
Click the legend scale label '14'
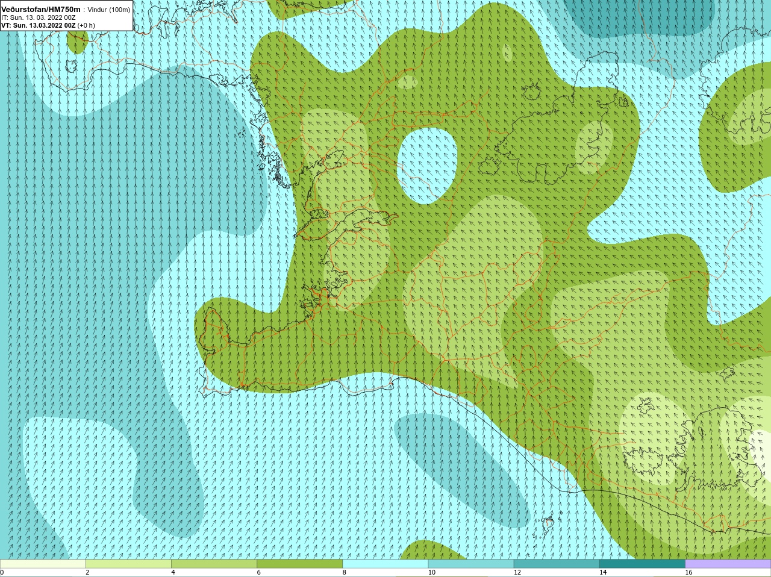coord(602,572)
